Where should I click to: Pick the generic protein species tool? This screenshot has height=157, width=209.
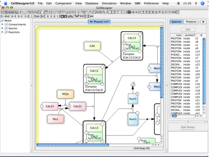coord(142,12)
